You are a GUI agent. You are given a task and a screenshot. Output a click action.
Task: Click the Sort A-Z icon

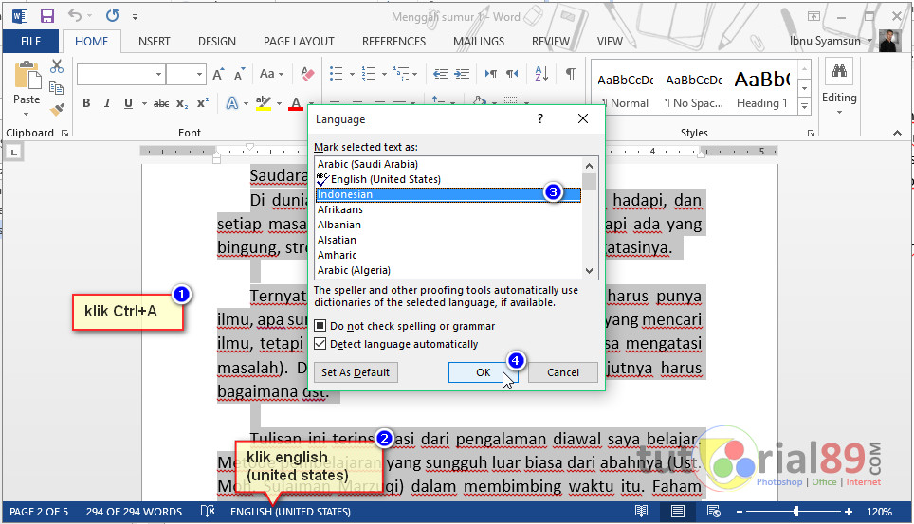pyautogui.click(x=541, y=74)
